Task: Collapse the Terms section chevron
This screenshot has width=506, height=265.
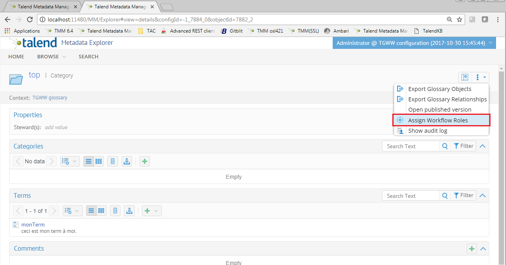Action: 483,195
